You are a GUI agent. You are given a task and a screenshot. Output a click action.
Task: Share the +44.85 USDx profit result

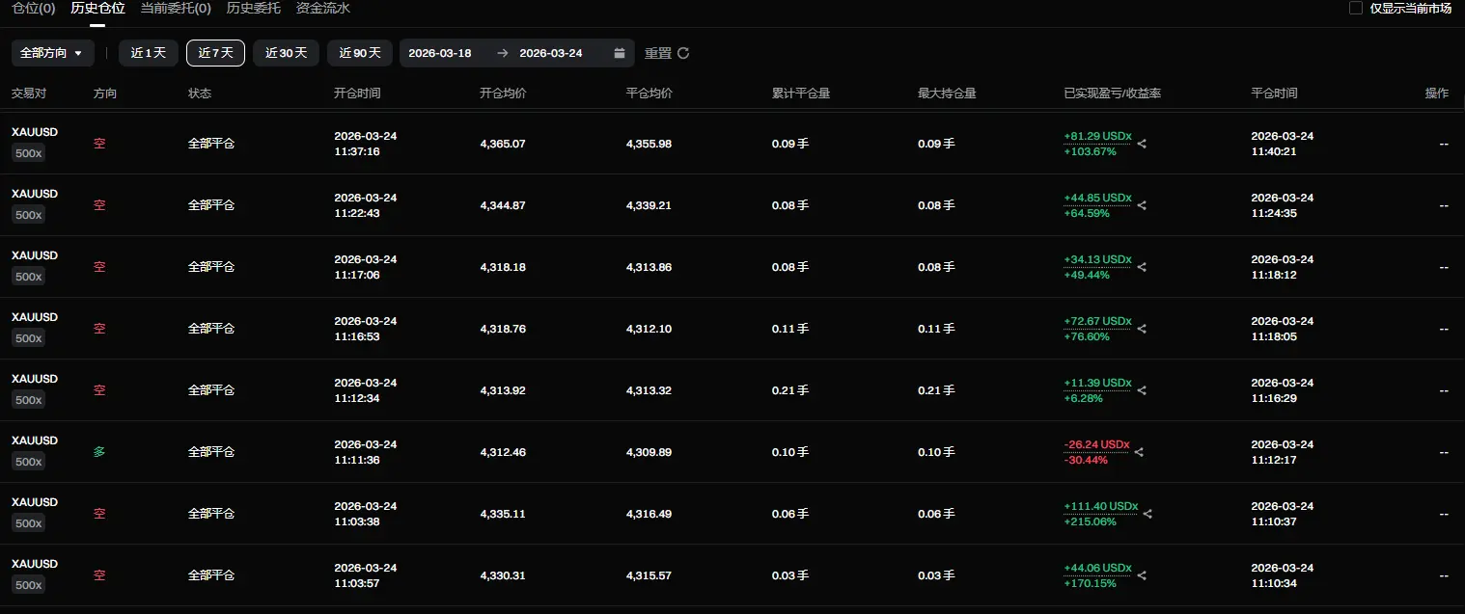(1143, 205)
